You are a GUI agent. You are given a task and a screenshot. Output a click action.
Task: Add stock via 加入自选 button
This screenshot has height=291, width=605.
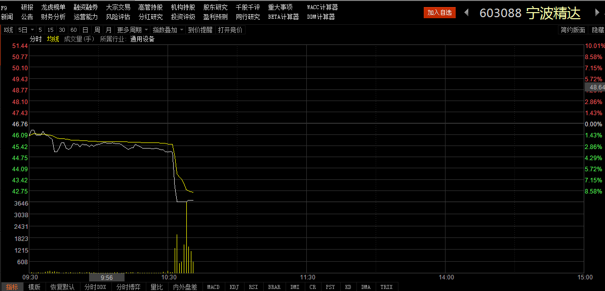(439, 13)
